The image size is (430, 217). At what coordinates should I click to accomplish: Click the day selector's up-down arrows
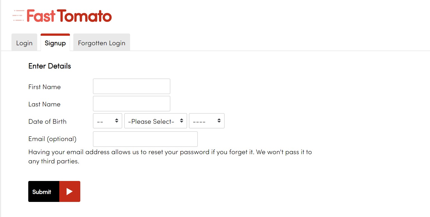pos(117,121)
